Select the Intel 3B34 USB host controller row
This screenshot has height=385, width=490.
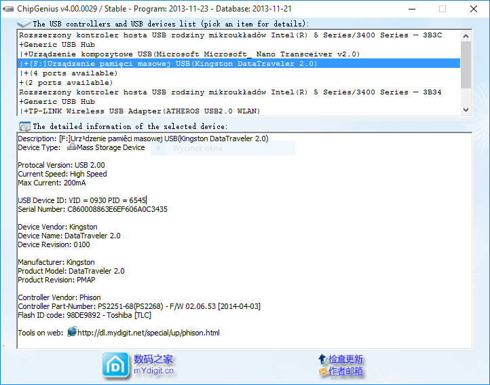pyautogui.click(x=239, y=92)
